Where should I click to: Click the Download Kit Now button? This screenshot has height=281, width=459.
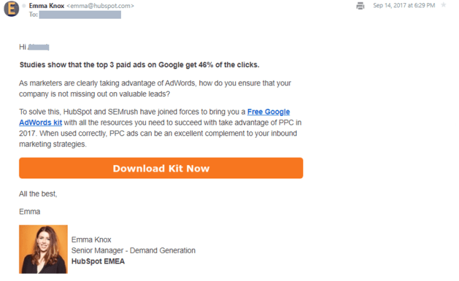(161, 168)
